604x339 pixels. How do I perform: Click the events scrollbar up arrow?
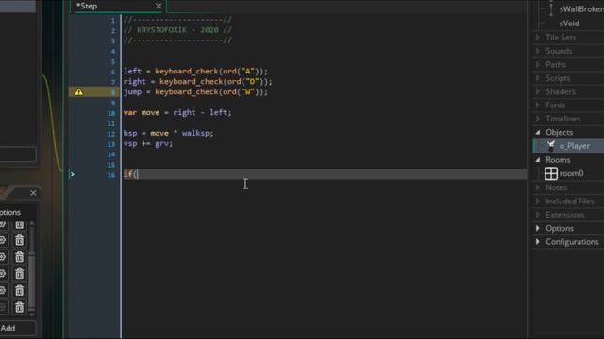[32, 224]
